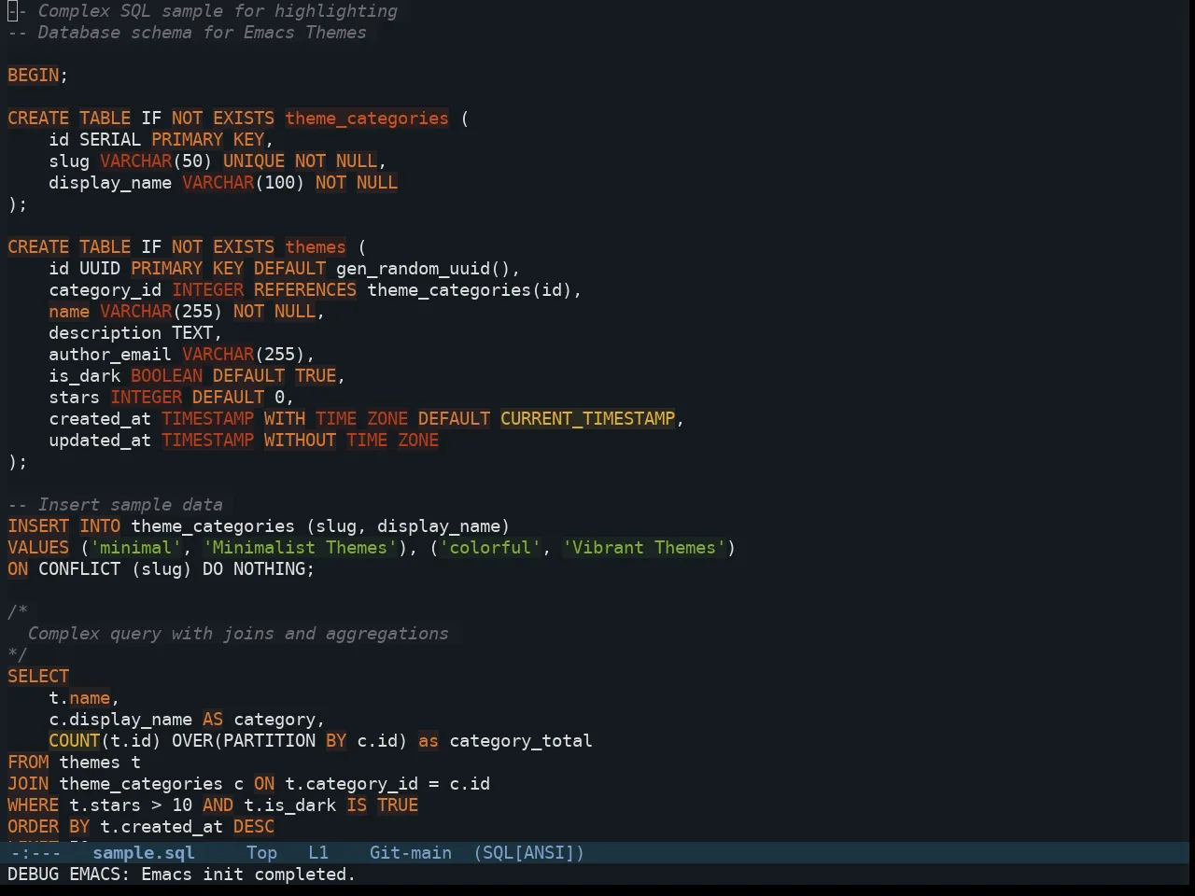Click the t.created_at in ORDER BY clause
The height and width of the screenshot is (896, 1195).
coord(162,826)
